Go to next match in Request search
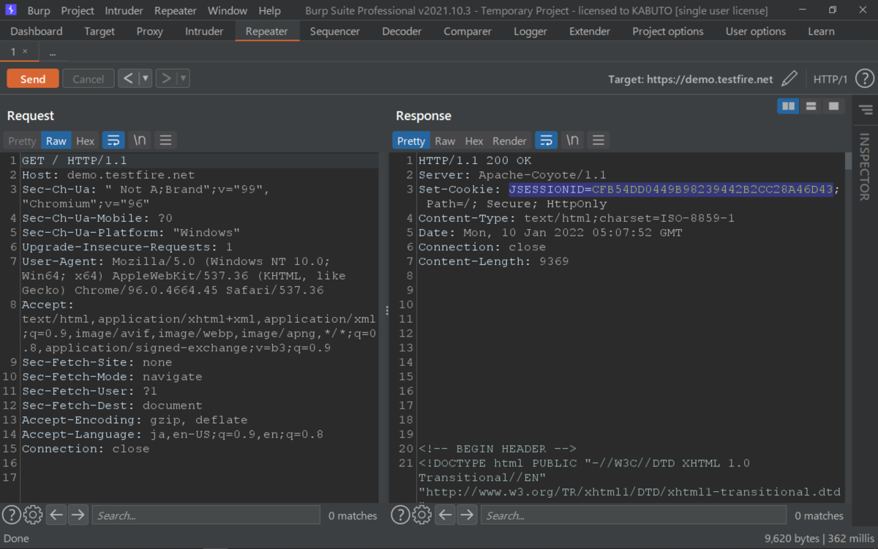The height and width of the screenshot is (549, 878). [78, 515]
